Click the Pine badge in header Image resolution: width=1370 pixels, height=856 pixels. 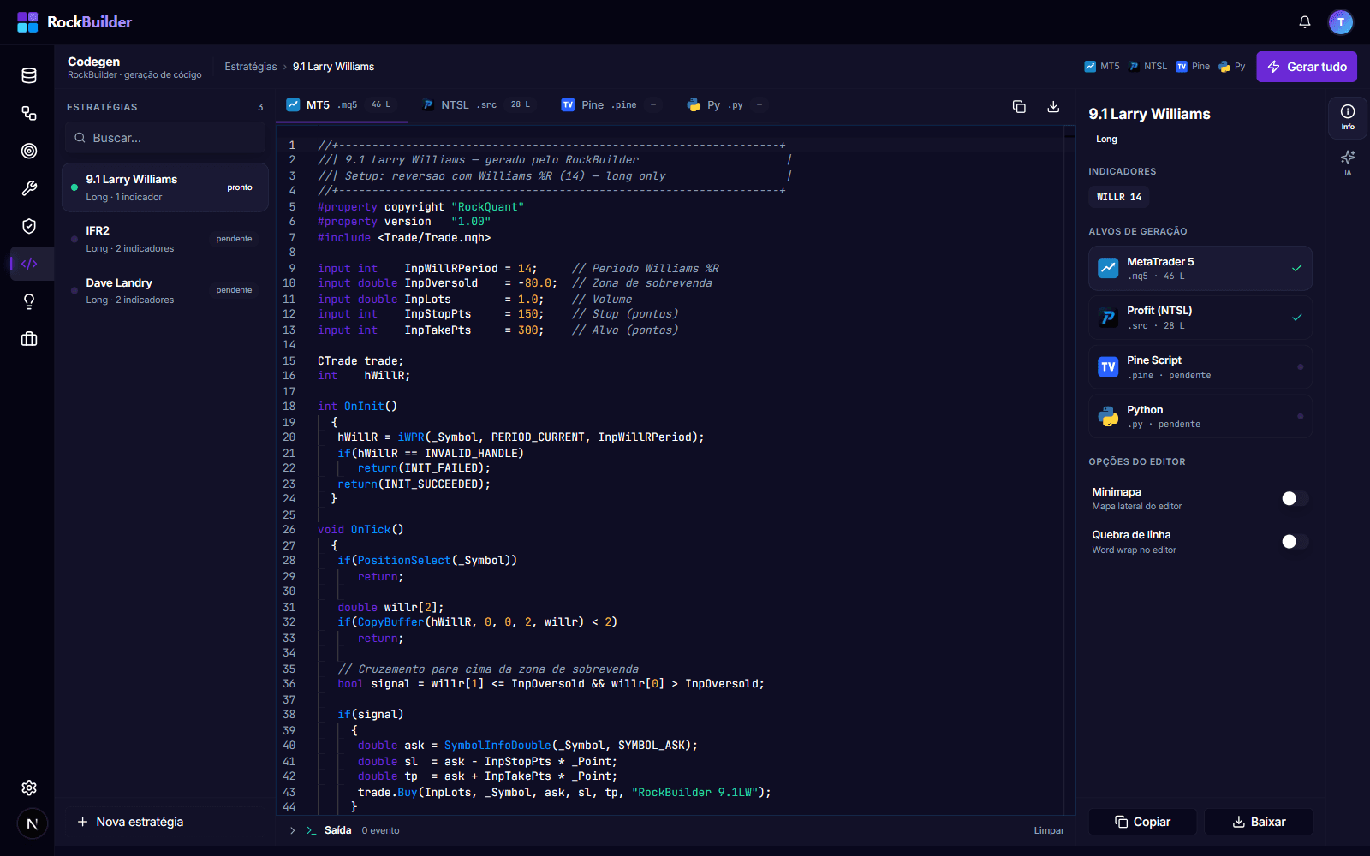coord(1193,67)
